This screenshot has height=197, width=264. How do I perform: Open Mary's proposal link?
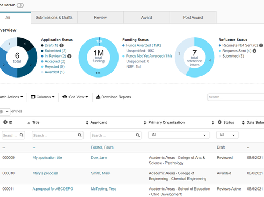tap(45, 173)
